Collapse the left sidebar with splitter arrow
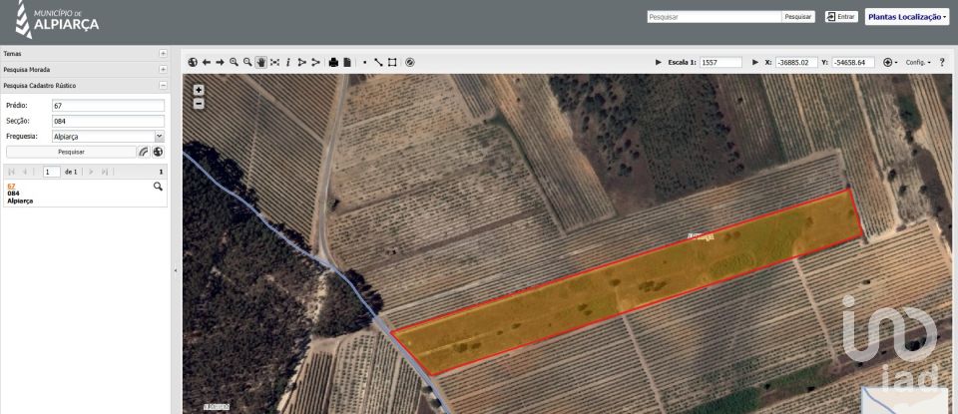 point(176,269)
